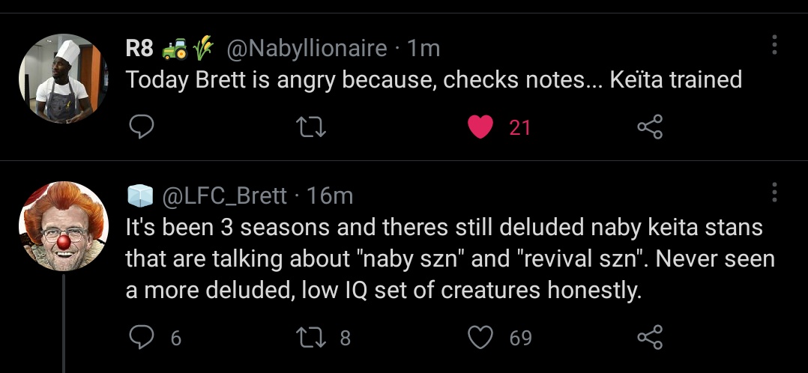Open the clown avatar of LFC_Brett

tap(63, 226)
